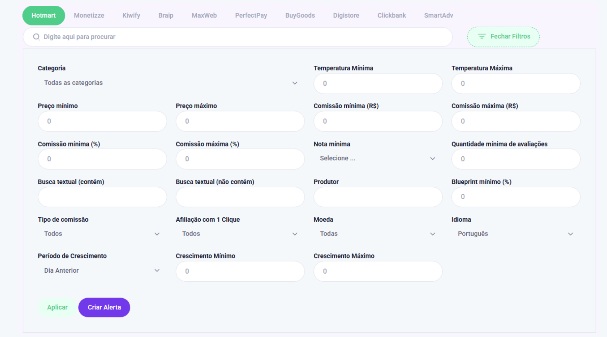The image size is (607, 337).
Task: Switch to the Digistore tab
Action: [x=346, y=16]
